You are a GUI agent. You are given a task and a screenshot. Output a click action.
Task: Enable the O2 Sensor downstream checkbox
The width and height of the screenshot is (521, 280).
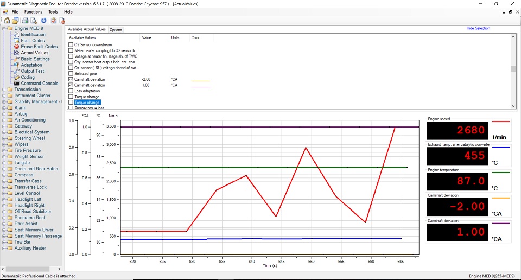71,45
